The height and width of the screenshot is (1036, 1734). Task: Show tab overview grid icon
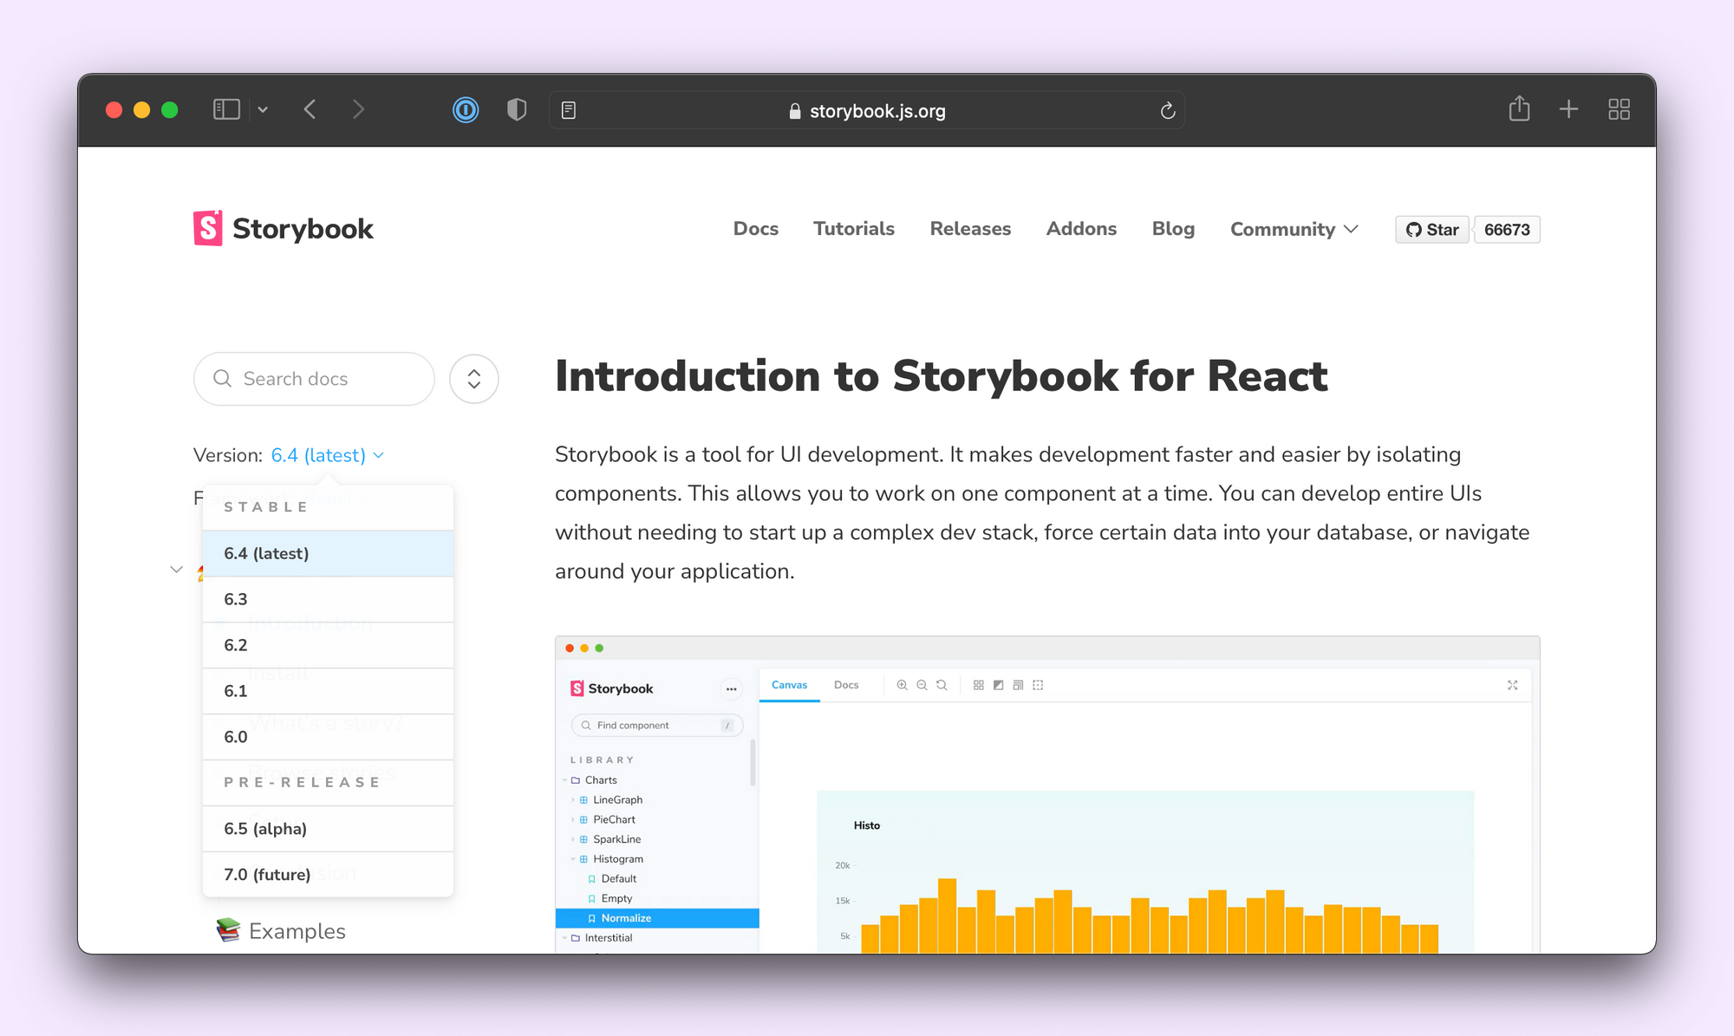pos(1619,109)
